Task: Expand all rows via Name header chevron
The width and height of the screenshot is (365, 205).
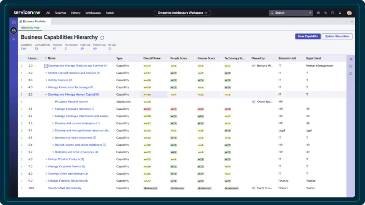Action: click(x=46, y=58)
